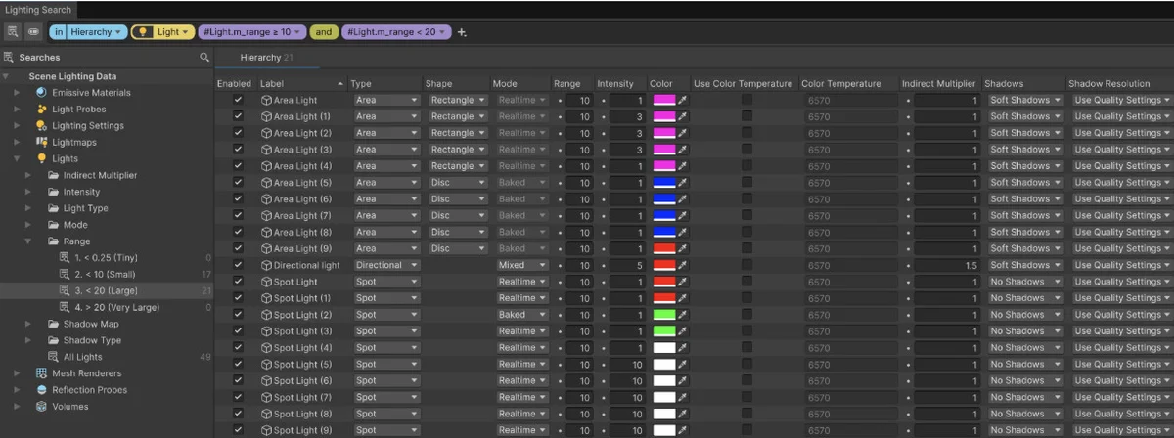Open Type dropdown for Directional light

(x=385, y=265)
